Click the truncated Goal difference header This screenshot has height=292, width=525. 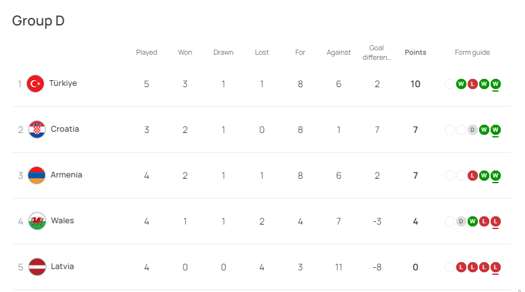377,53
